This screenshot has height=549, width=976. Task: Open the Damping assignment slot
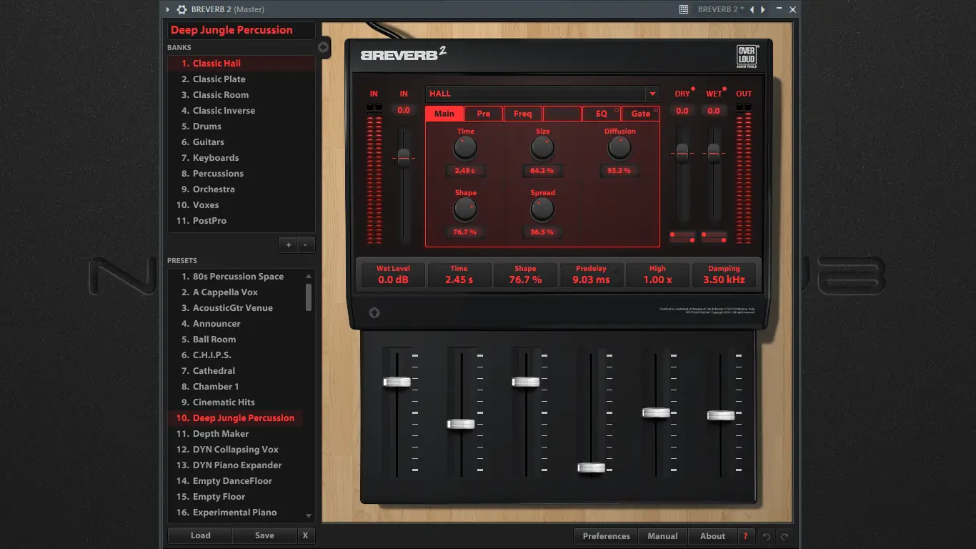[724, 275]
